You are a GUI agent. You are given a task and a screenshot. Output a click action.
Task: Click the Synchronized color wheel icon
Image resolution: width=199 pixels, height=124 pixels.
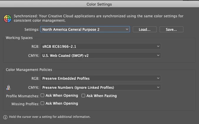tap(7, 18)
